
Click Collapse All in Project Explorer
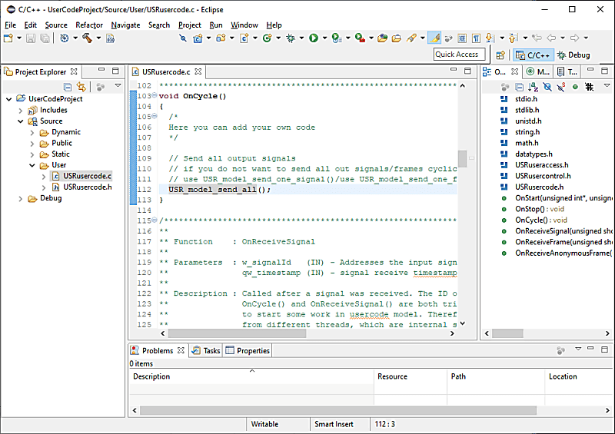68,87
